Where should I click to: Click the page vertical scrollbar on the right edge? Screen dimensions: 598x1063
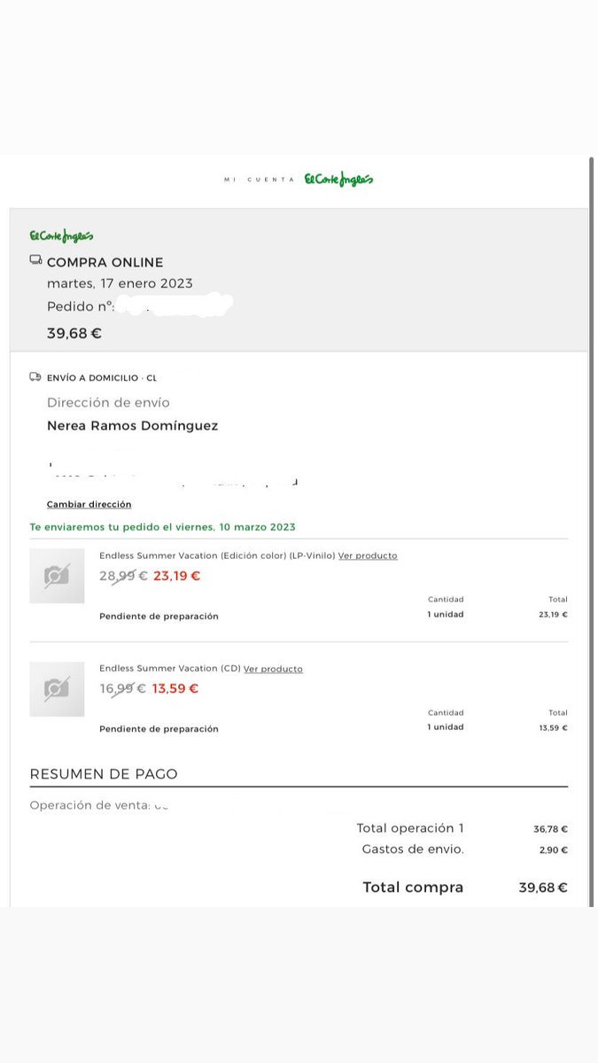click(x=593, y=531)
